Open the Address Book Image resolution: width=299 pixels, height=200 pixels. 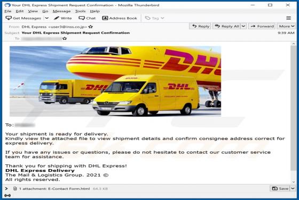[120, 18]
